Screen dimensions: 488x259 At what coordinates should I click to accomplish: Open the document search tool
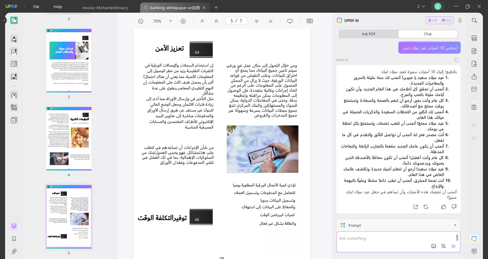(x=474, y=20)
